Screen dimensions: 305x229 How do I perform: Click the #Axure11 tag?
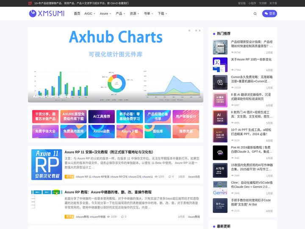(147, 176)
